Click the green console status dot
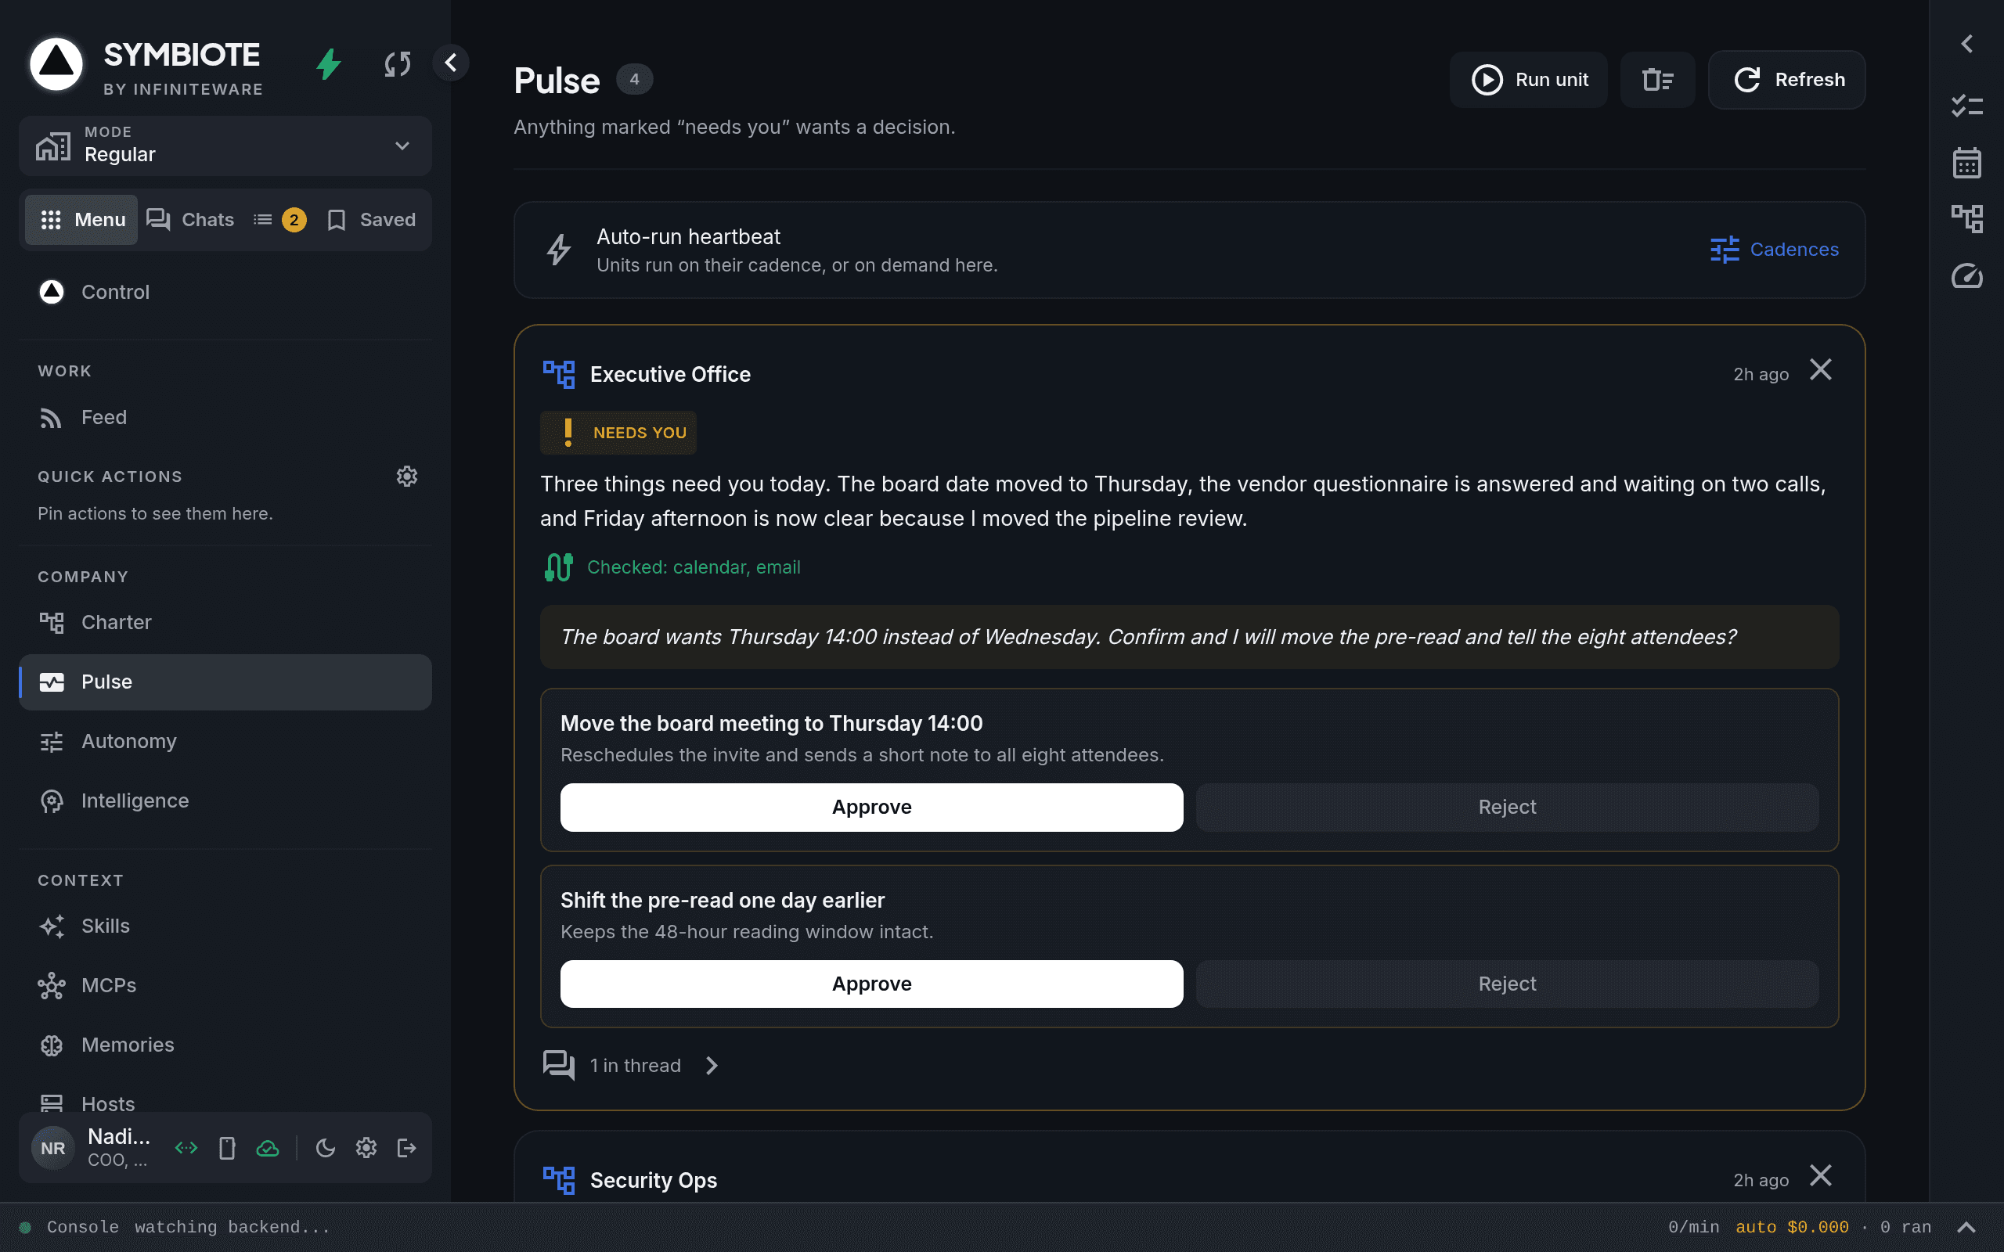Image resolution: width=2004 pixels, height=1252 pixels. click(x=25, y=1227)
